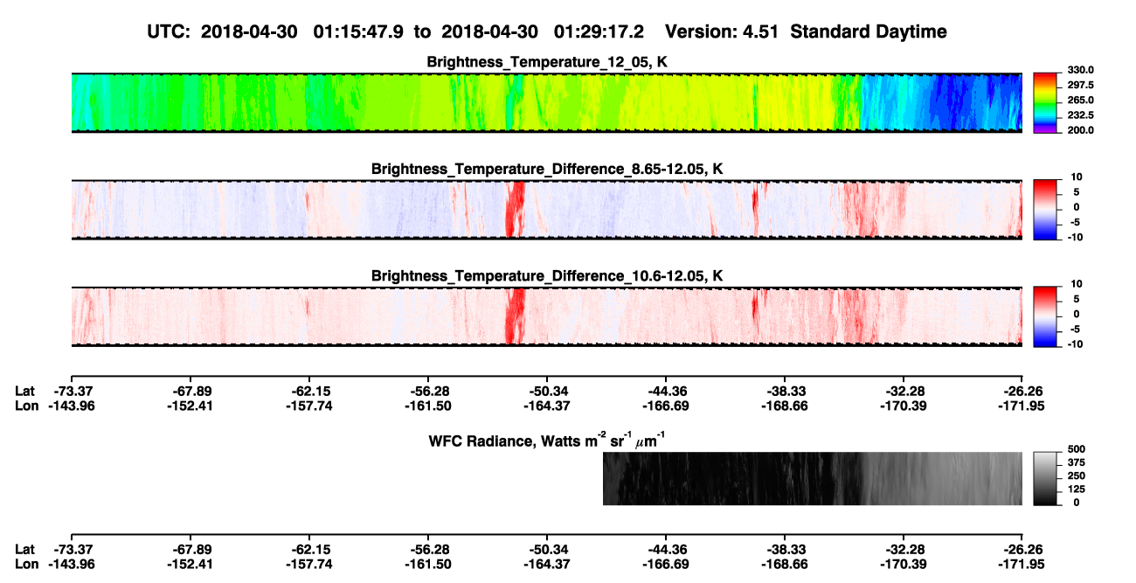Click latitude -26.26 on the bottom axis under WFC strip
Image resolution: width=1136 pixels, height=583 pixels.
(1022, 549)
